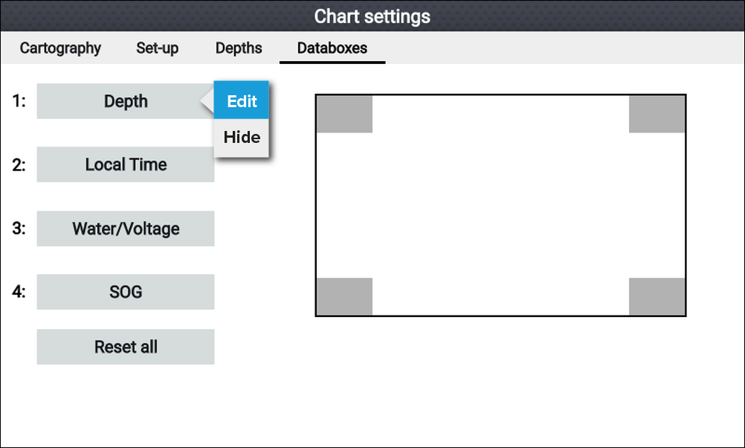Click the white center of chart preview
The width and height of the screenshot is (745, 448).
pos(501,205)
